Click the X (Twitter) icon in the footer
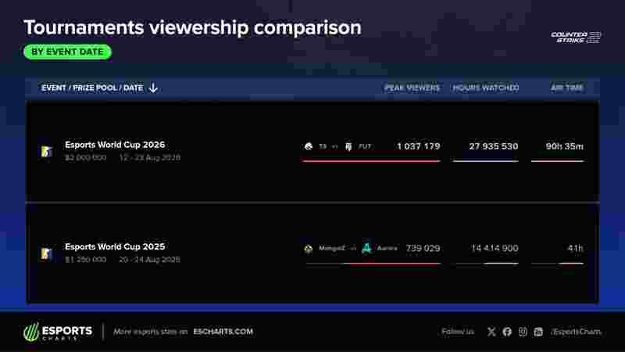The height and width of the screenshot is (352, 625). [491, 332]
